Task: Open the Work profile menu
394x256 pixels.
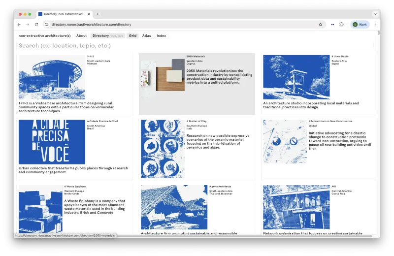Action: [360, 24]
